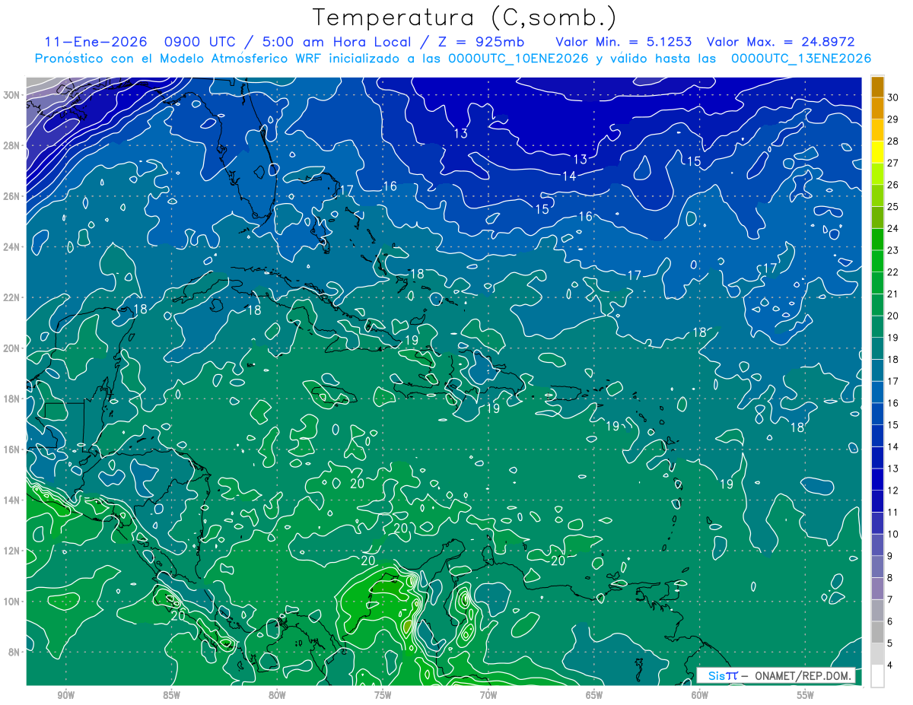Screen dimensions: 913x705
Task: Click the colorbar label "10"
Action: [893, 534]
